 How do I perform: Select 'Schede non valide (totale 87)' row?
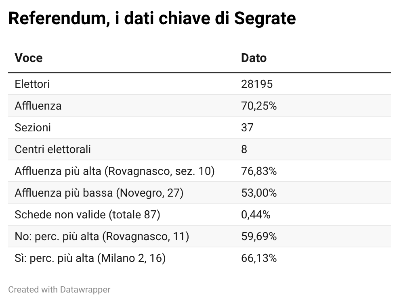(87, 214)
